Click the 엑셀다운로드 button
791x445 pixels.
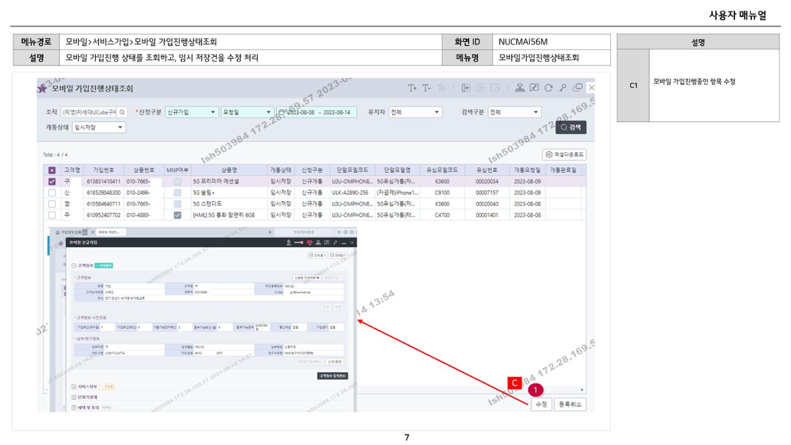pos(563,154)
